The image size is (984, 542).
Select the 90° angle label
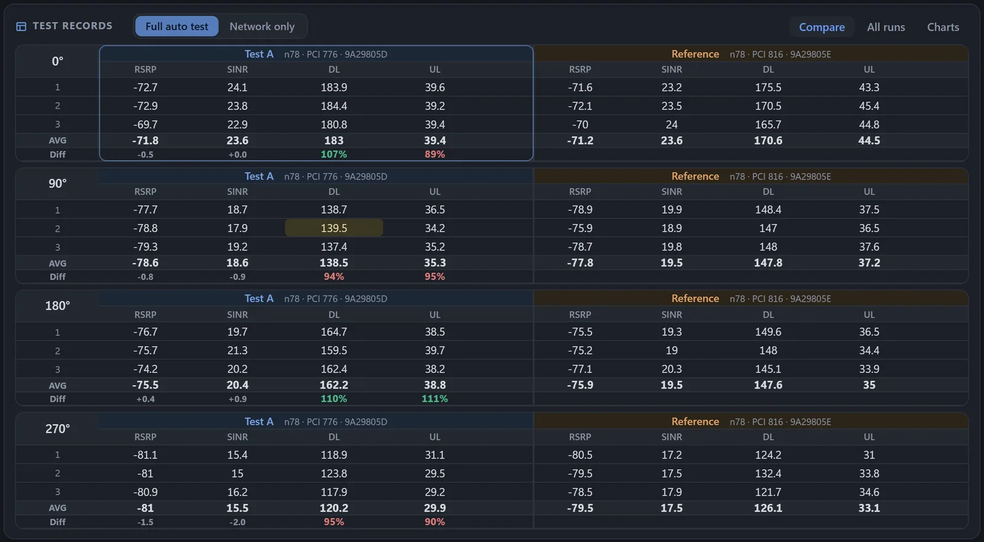[57, 184]
